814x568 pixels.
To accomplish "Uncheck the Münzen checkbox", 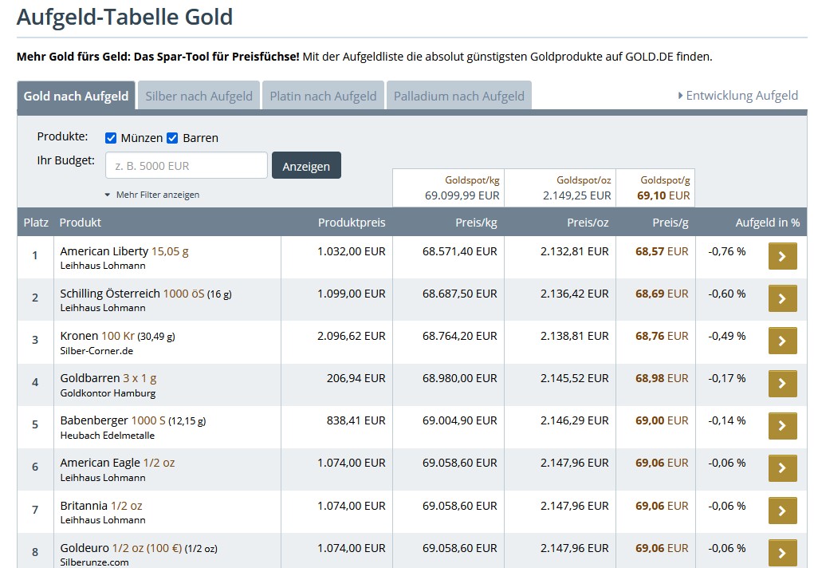I will point(111,138).
